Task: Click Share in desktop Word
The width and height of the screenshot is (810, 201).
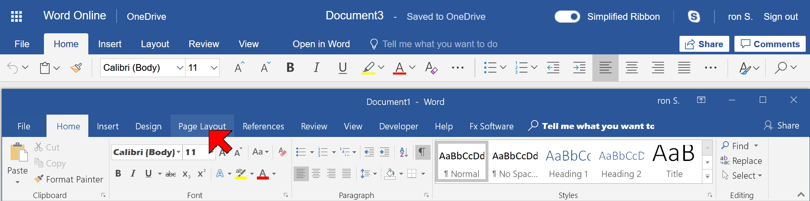Action: pos(782,126)
